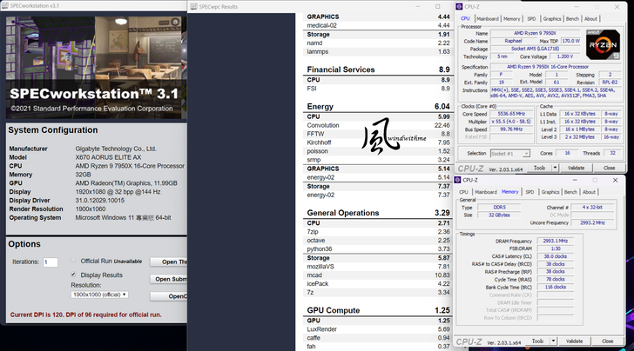This screenshot has height=351, width=634.
Task: Click the CAS# Latency 38.0 clocks value
Action: (555, 256)
